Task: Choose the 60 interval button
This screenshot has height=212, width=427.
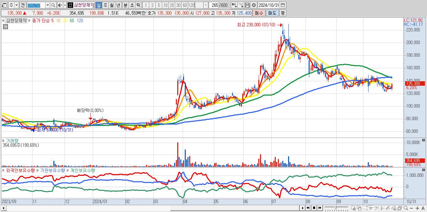Action: point(185,5)
